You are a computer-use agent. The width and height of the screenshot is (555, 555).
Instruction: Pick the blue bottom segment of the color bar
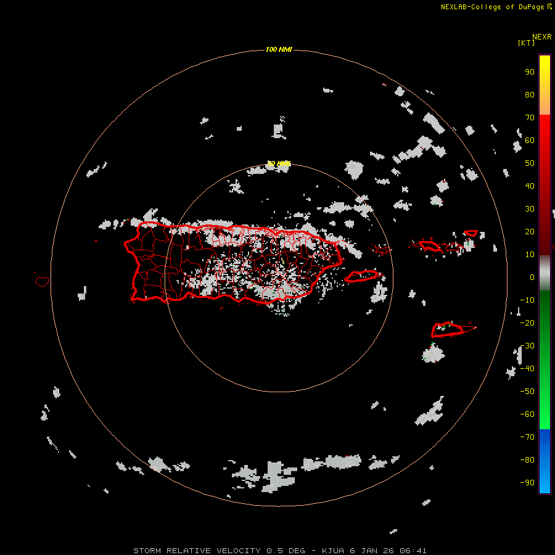545,461
